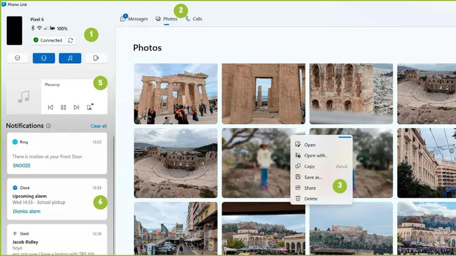
Task: Open the Messages tab
Action: tap(134, 19)
